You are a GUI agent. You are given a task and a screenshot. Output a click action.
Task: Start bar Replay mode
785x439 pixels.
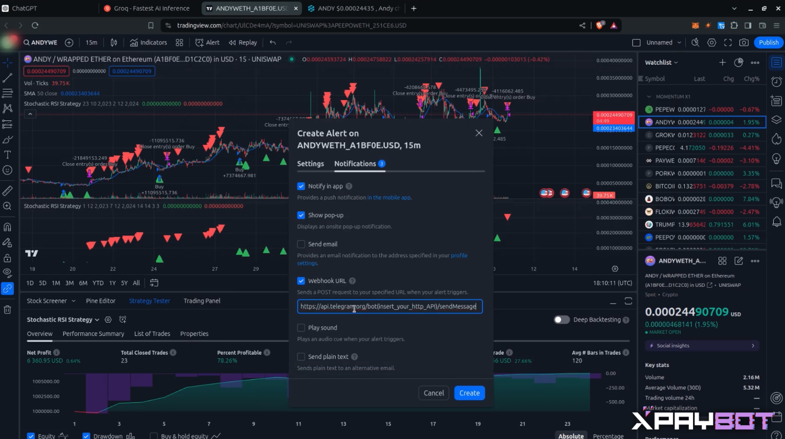click(243, 42)
